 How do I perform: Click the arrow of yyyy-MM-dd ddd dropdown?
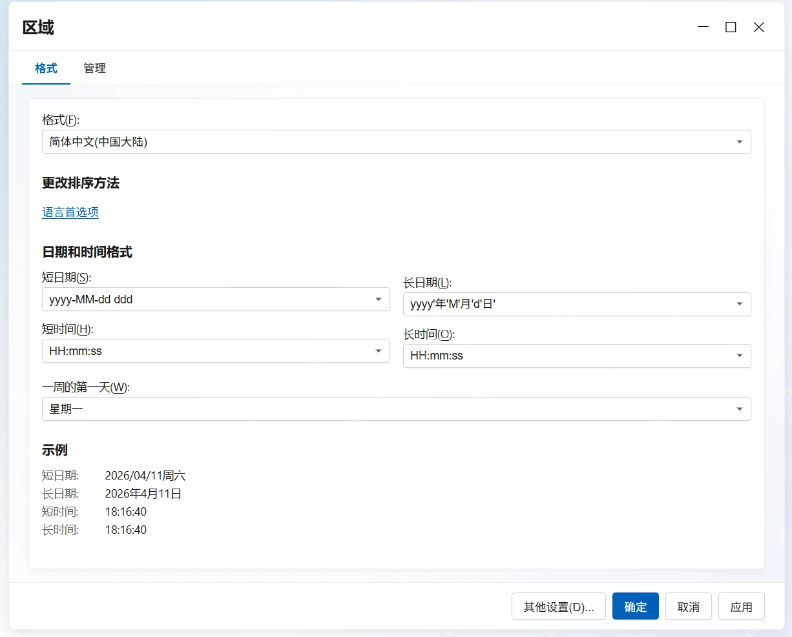379,299
